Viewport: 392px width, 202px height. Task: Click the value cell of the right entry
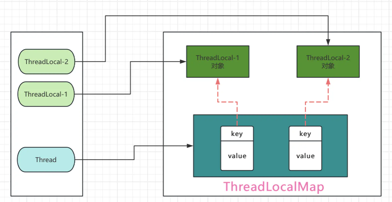[305, 156]
